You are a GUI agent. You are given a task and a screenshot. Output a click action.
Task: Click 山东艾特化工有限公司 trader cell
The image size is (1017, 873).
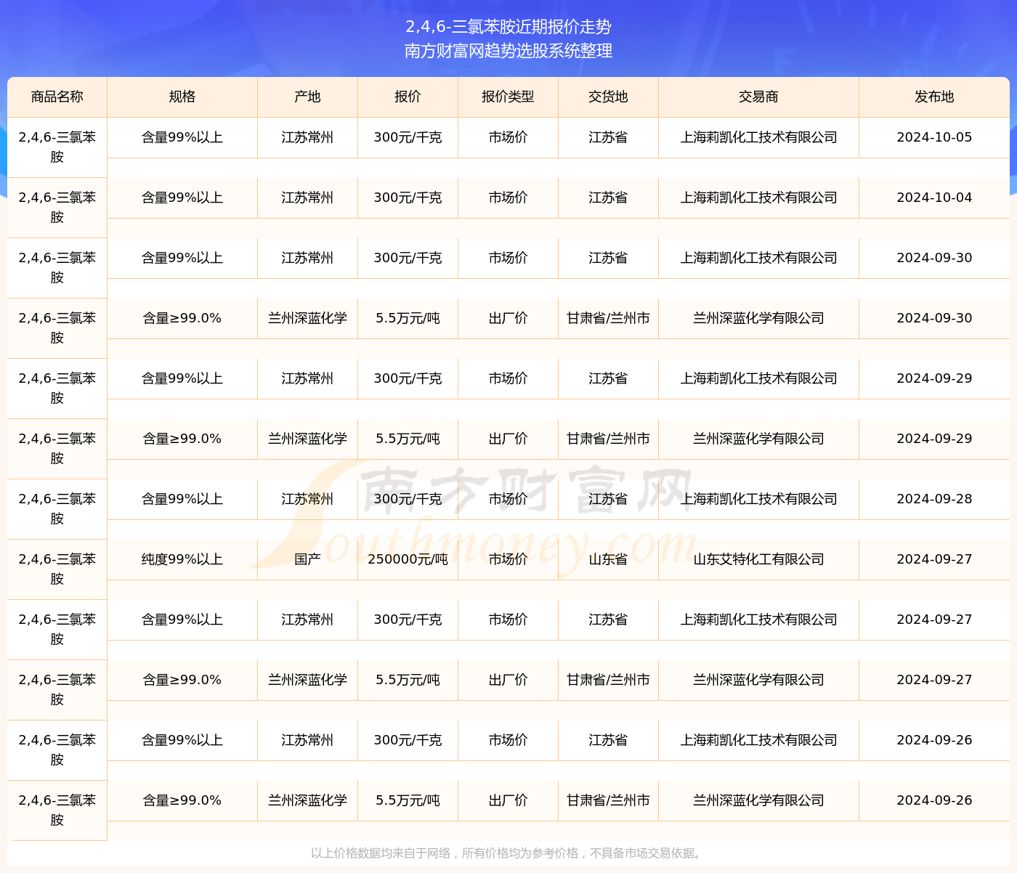point(759,559)
